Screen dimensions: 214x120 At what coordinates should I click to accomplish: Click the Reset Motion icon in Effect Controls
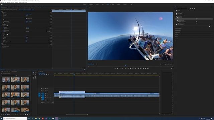pyautogui.click(x=51, y=13)
